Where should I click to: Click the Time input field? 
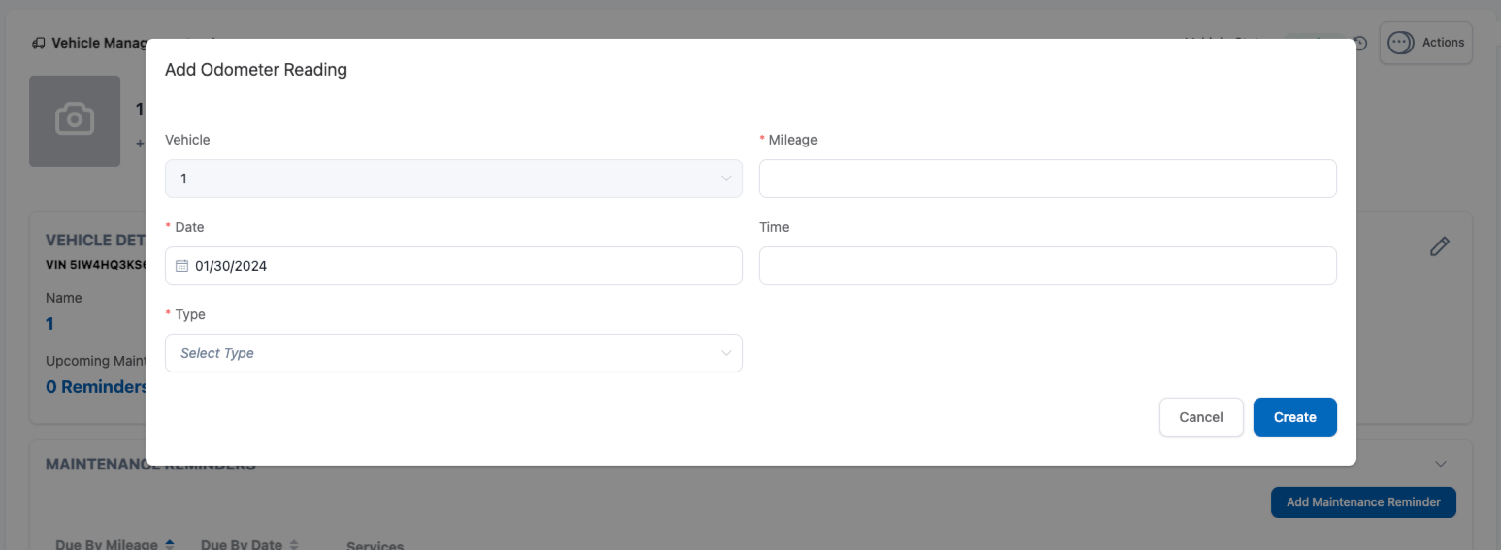point(1047,266)
